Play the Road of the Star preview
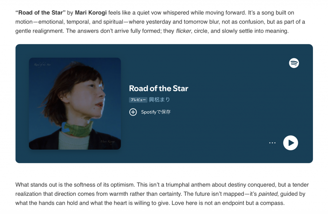Viewport: 328px width, 214px height. point(291,143)
